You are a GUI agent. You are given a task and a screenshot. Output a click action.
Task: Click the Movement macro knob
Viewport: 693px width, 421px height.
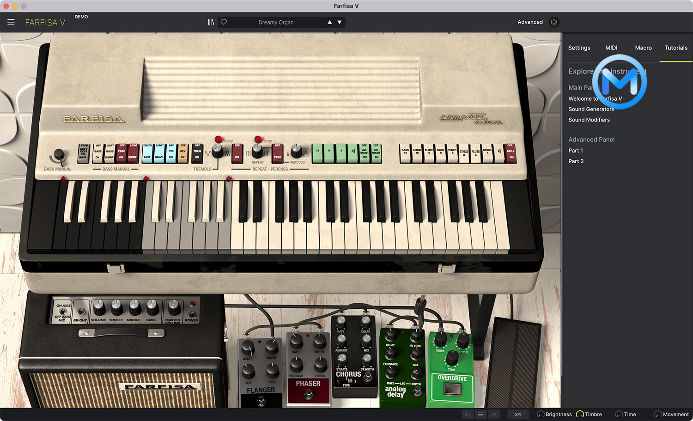pyautogui.click(x=658, y=415)
